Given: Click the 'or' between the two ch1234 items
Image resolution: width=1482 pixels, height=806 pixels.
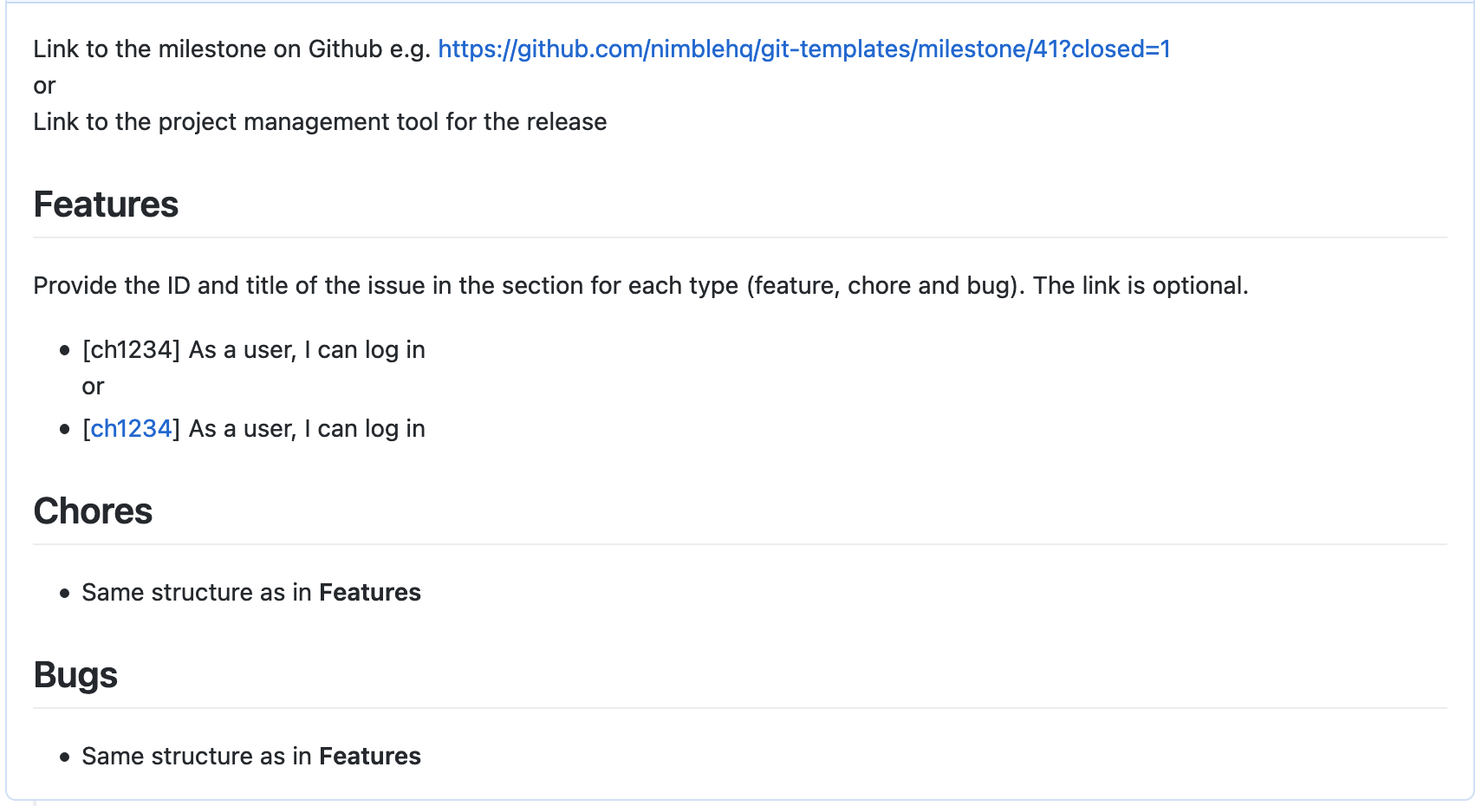Looking at the screenshot, I should coord(93,387).
